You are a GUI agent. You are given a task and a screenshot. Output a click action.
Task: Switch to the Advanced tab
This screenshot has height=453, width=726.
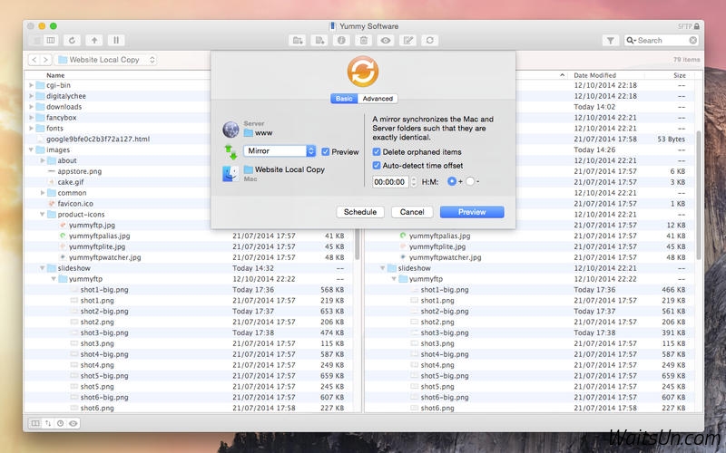378,99
